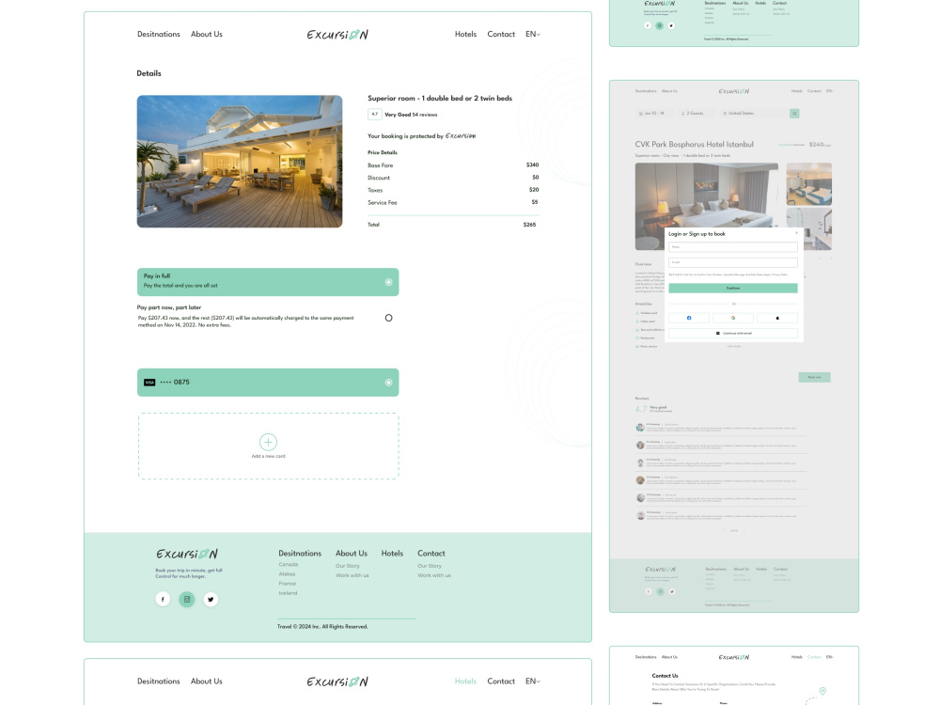Click the 54 reviews text

(425, 115)
